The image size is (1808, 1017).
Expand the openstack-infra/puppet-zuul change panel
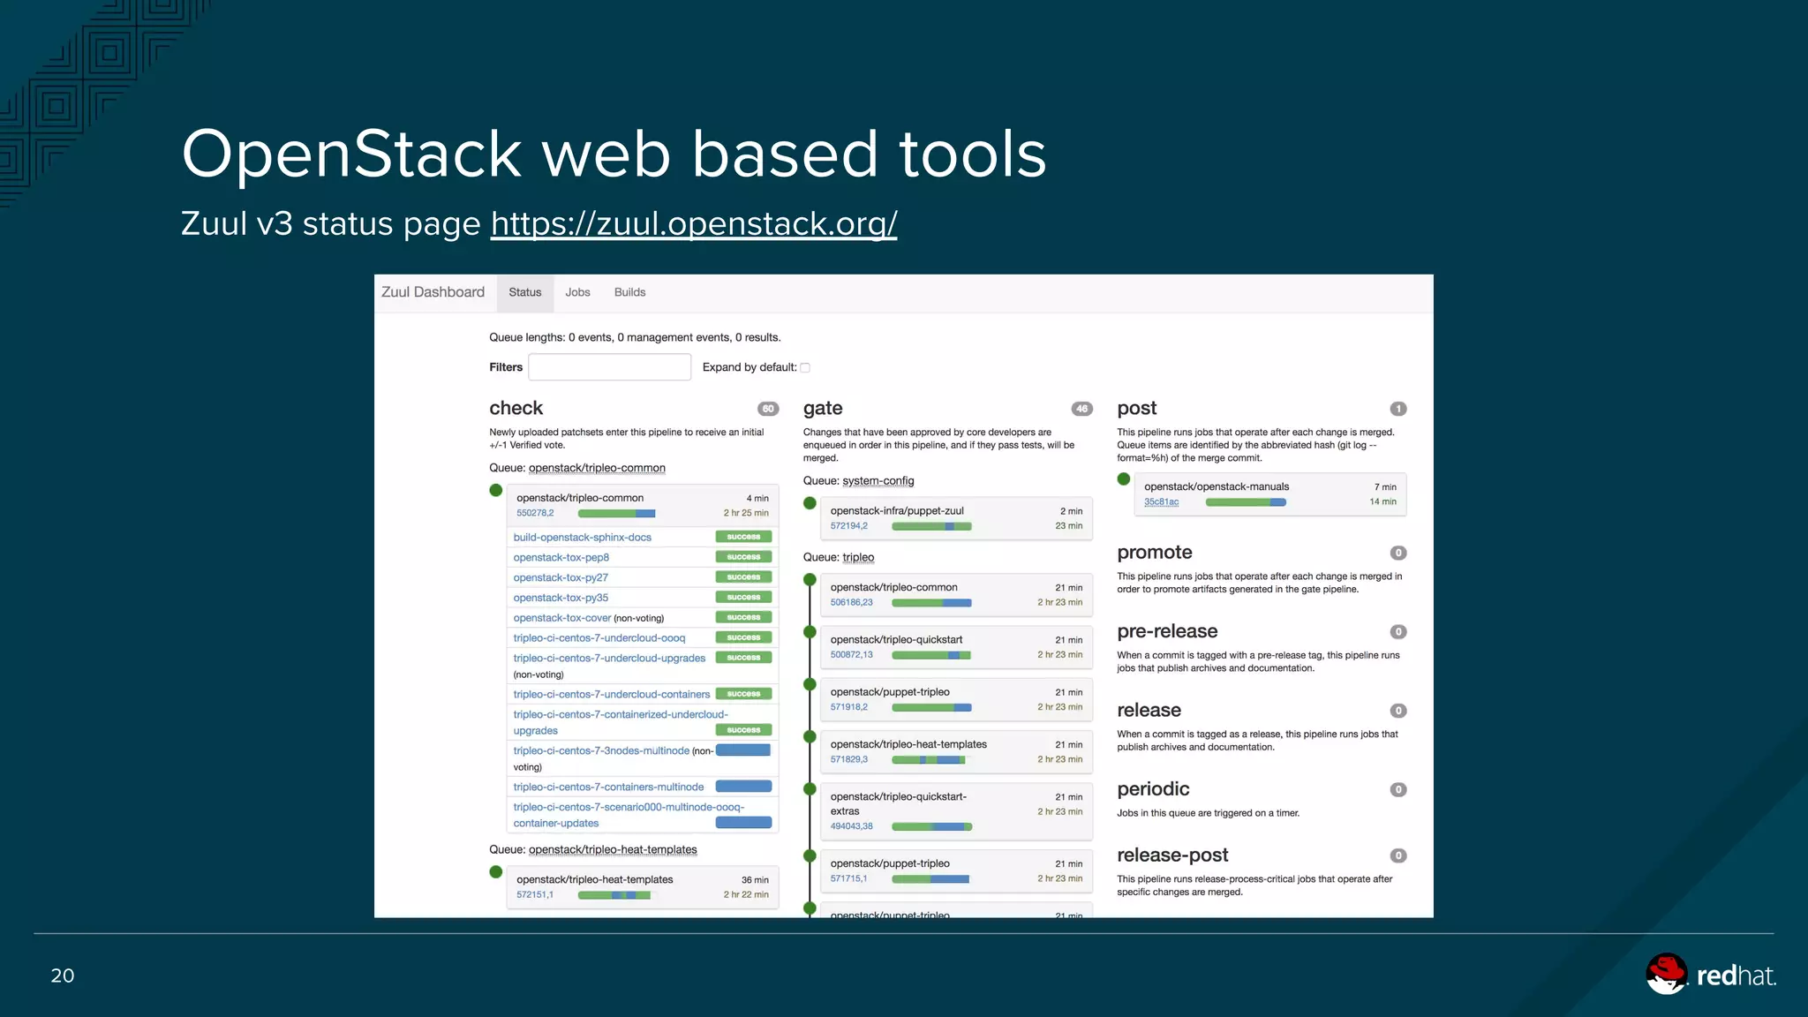957,518
